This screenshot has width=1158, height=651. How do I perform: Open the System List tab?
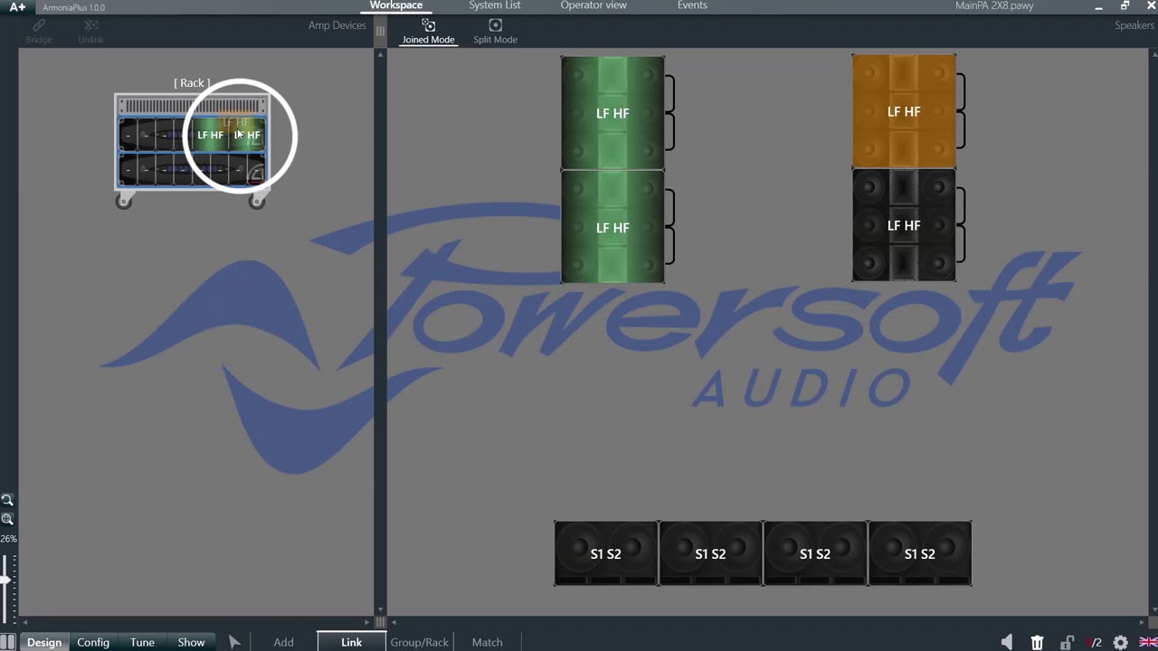(494, 5)
